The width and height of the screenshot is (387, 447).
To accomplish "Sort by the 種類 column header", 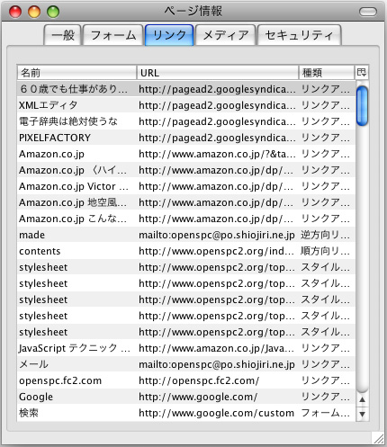I will (327, 73).
